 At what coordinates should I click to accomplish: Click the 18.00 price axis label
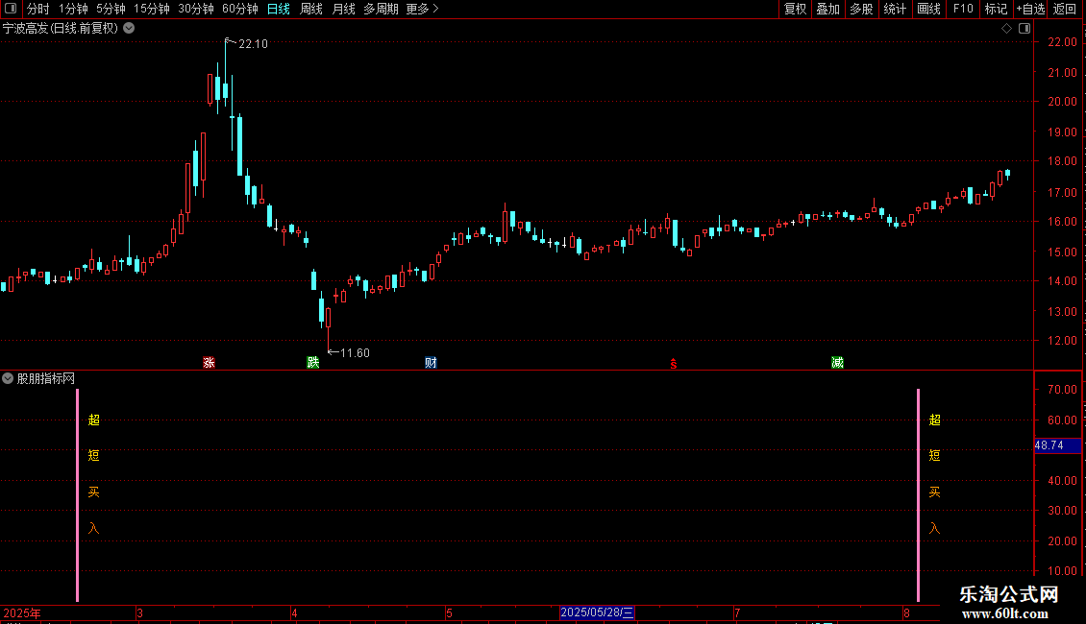coord(1062,161)
